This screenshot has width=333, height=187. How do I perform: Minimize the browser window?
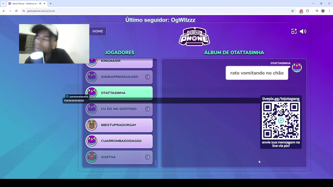(x=313, y=3)
